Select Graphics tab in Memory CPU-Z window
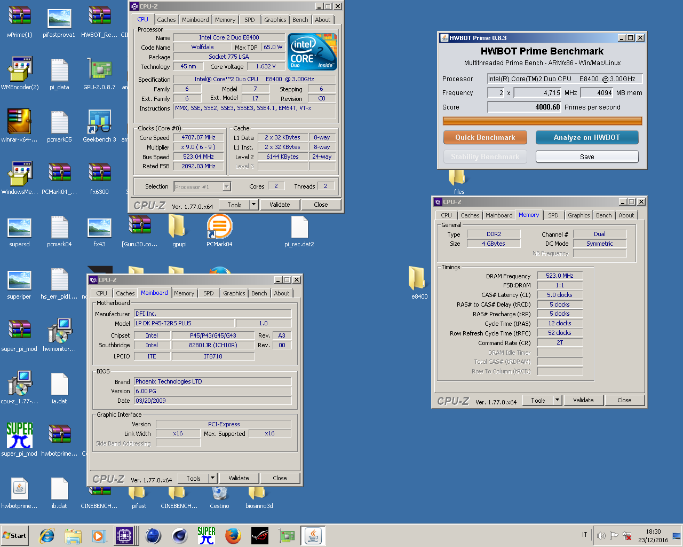Screen dimensions: 683x547 point(579,215)
